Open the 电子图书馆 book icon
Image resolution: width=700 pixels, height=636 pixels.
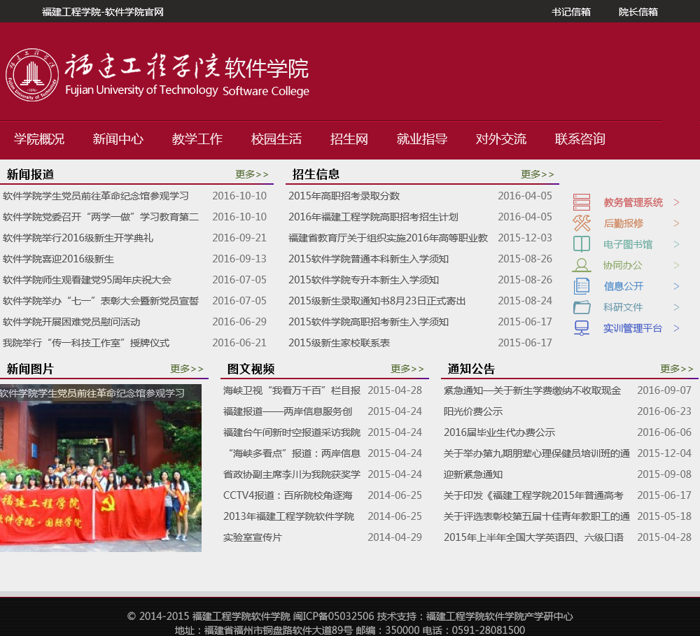pyautogui.click(x=582, y=244)
